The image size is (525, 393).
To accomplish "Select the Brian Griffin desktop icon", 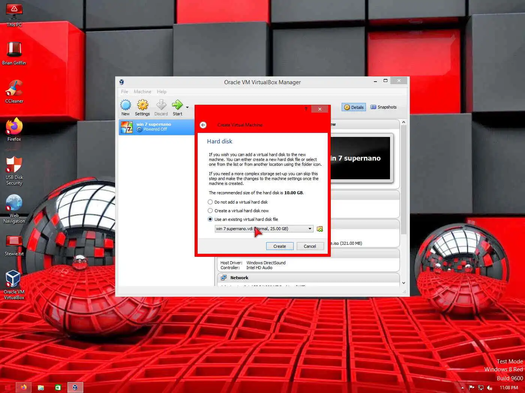I will (14, 53).
